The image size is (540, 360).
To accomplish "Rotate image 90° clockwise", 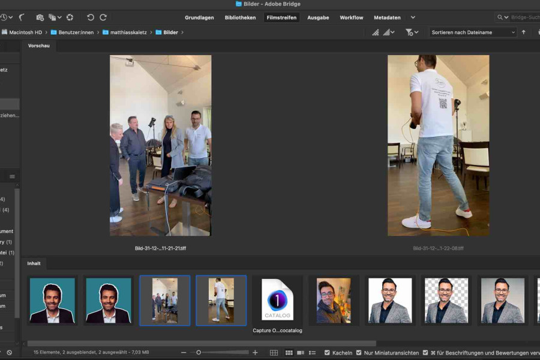I will (x=103, y=17).
